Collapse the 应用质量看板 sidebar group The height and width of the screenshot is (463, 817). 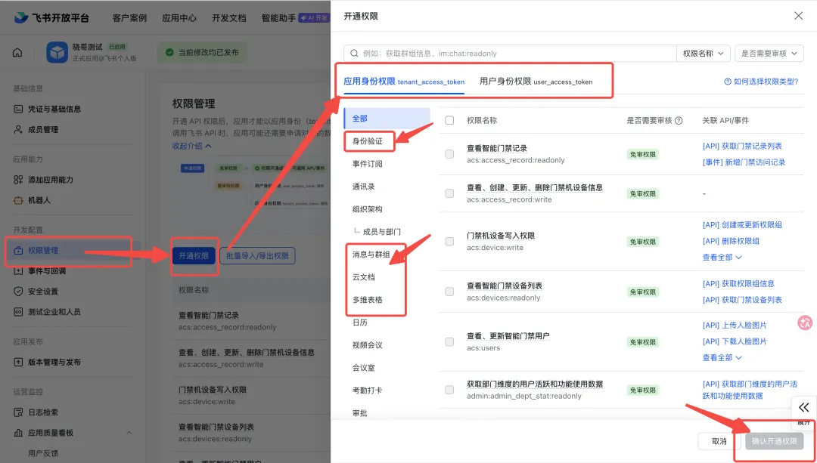(129, 433)
